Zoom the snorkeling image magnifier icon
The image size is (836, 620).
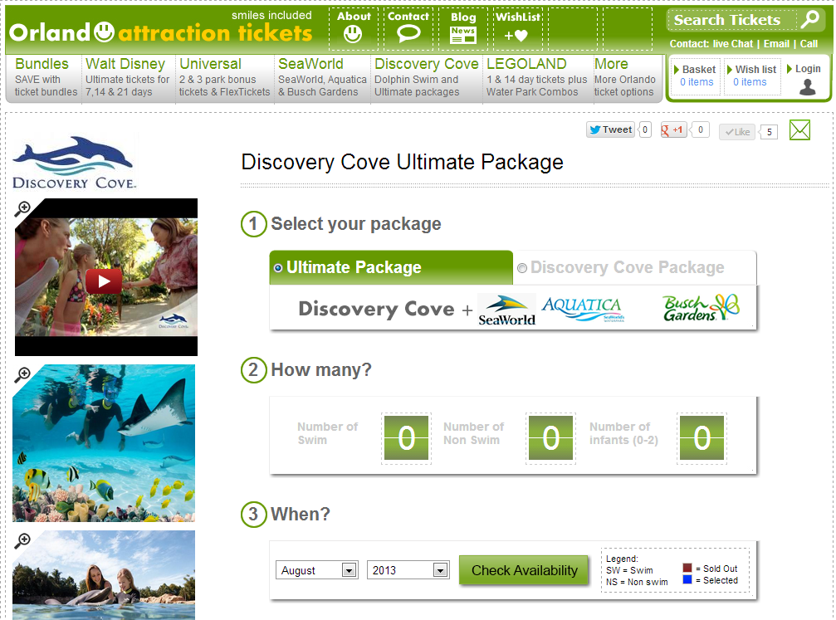(22, 374)
